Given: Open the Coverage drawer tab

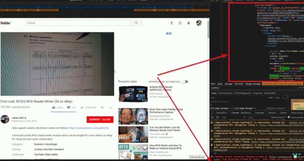Looking at the screenshot, I should coord(259,113).
